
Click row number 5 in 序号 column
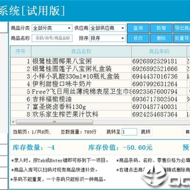click(21, 91)
